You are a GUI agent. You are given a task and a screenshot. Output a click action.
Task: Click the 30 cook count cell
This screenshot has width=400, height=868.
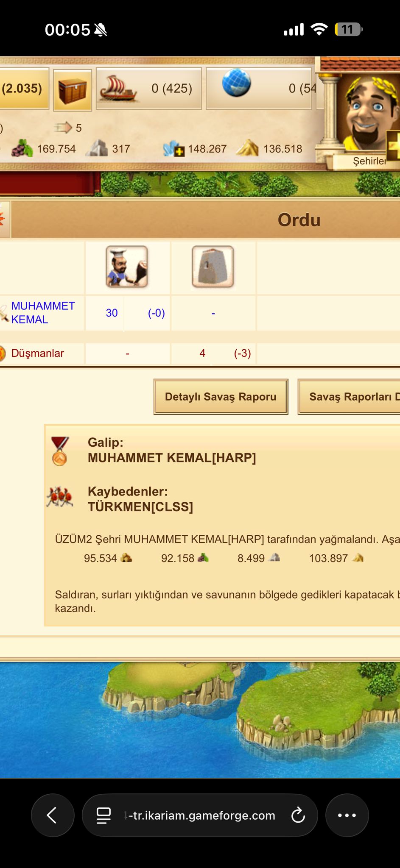[x=112, y=313]
